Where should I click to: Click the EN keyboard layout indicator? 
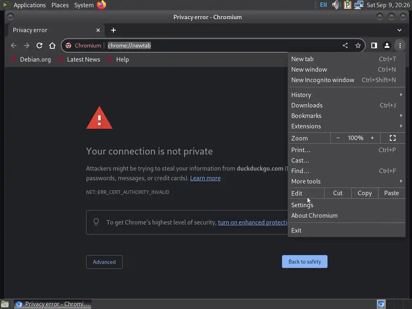pyautogui.click(x=323, y=5)
